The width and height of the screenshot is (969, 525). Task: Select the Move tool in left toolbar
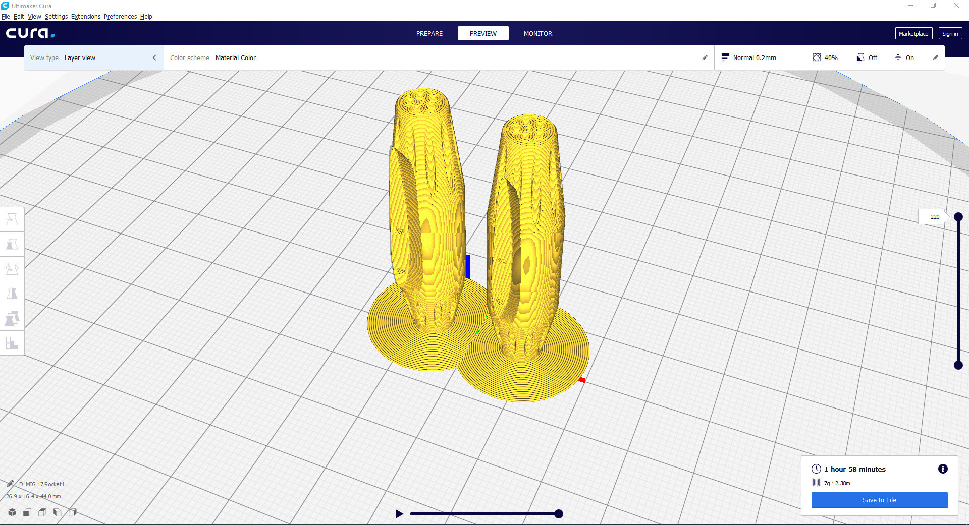point(12,219)
